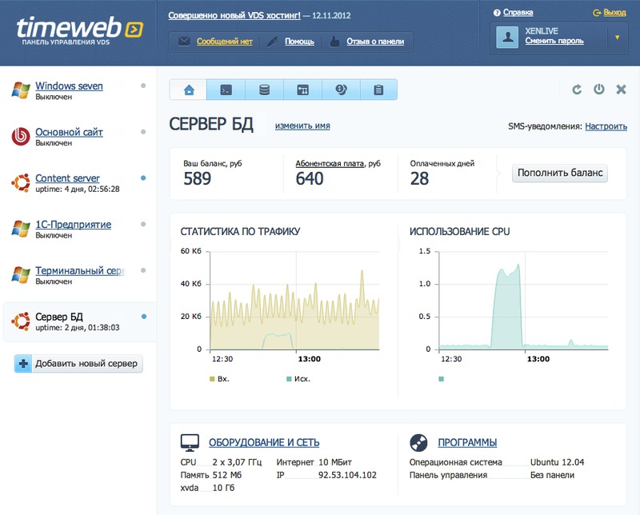This screenshot has width=640, height=515.
Task: Open Сообщений нет messages link
Action: pos(225,42)
